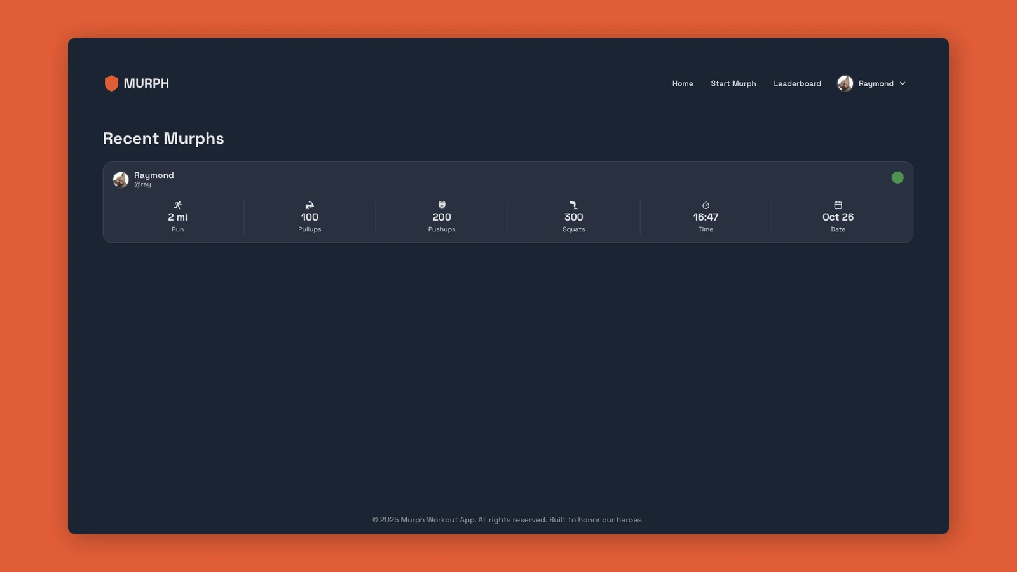The height and width of the screenshot is (572, 1017).
Task: Click the running figure icon
Action: tap(177, 205)
